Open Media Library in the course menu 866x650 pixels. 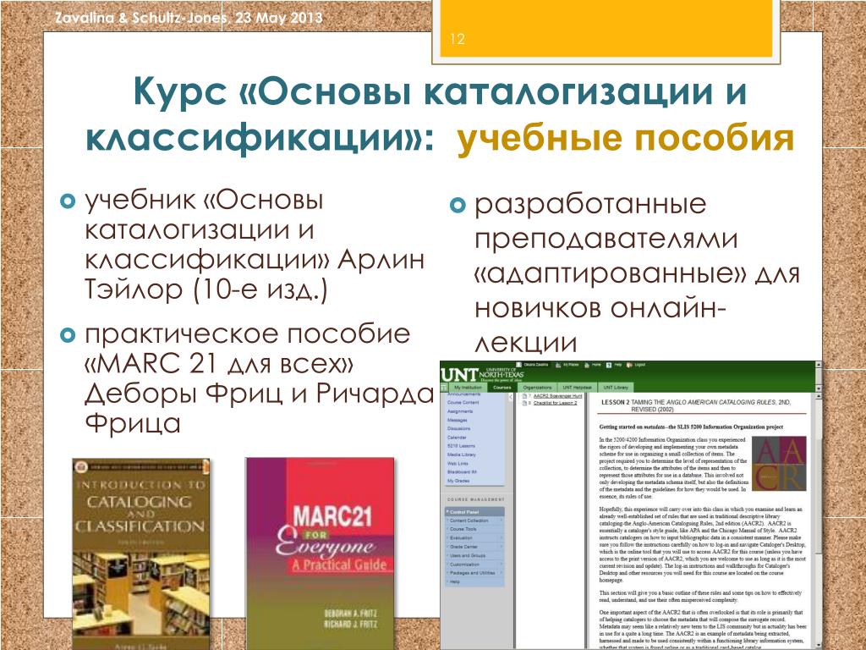click(462, 454)
